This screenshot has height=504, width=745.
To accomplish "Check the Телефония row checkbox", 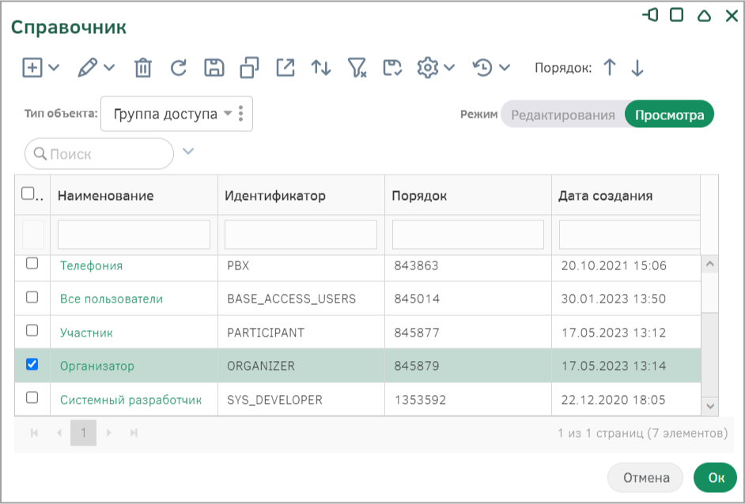I will 32,263.
